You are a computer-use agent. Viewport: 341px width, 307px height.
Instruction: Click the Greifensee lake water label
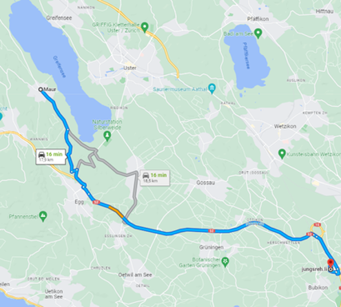[59, 67]
